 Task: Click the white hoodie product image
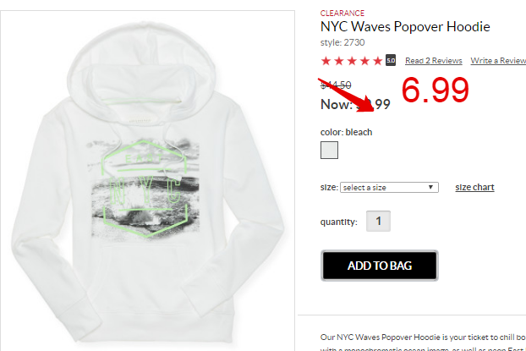[x=148, y=181]
